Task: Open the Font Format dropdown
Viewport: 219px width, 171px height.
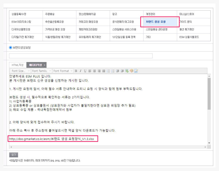Action: 63,71
